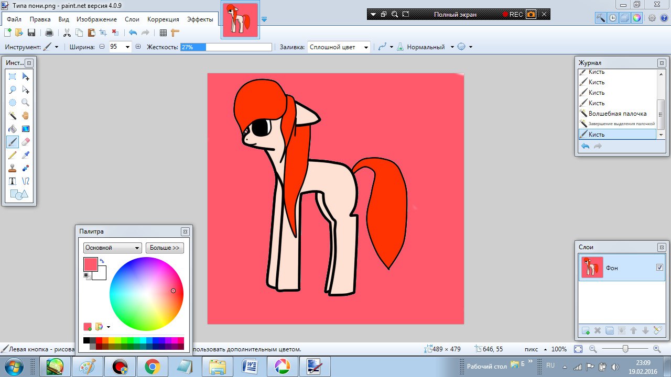The width and height of the screenshot is (671, 377).
Task: Click the New image toolbar icon
Action: (x=8, y=32)
